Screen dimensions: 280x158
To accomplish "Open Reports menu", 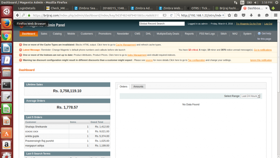I will [x=189, y=34].
